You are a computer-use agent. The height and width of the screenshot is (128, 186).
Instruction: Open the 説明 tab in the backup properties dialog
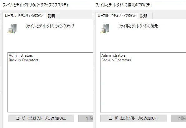coord(53,16)
